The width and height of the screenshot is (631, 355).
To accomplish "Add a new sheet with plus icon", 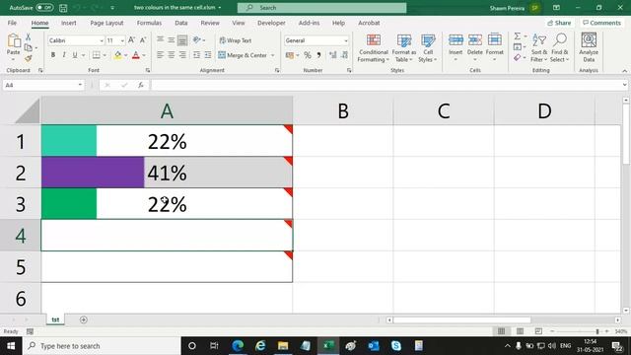I will click(83, 319).
